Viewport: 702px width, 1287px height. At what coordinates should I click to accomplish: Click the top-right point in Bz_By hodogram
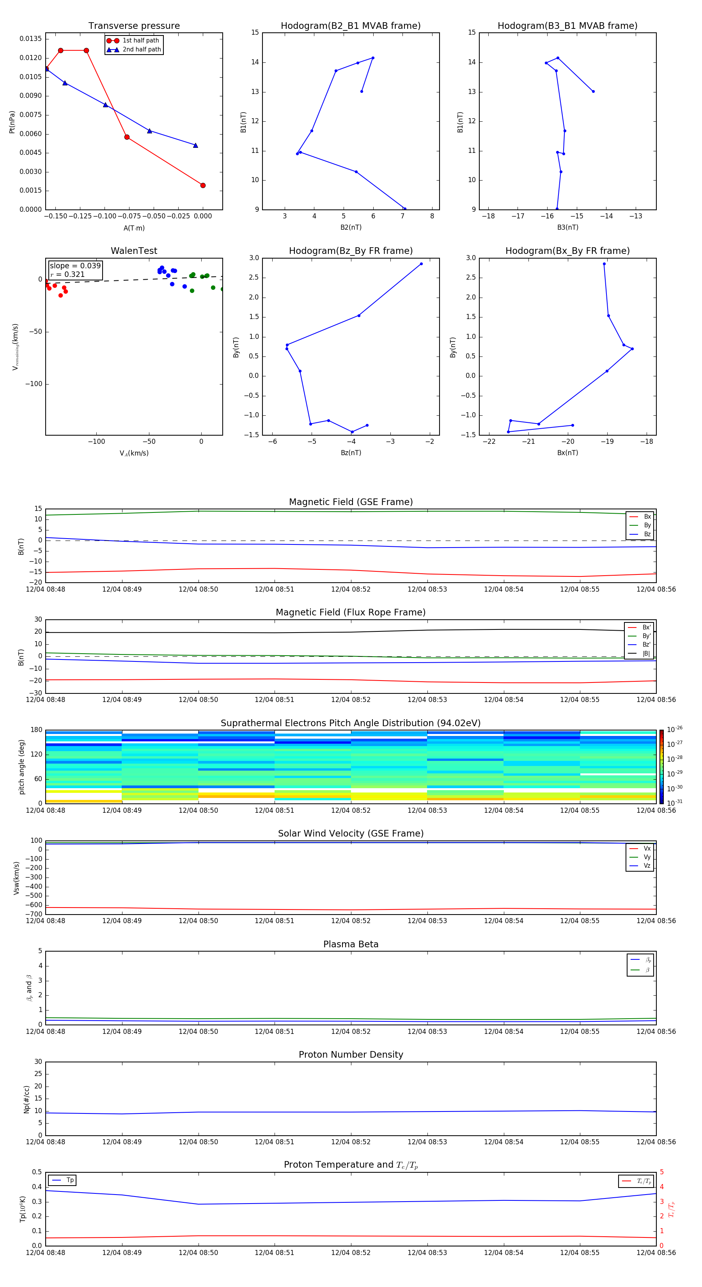click(421, 264)
